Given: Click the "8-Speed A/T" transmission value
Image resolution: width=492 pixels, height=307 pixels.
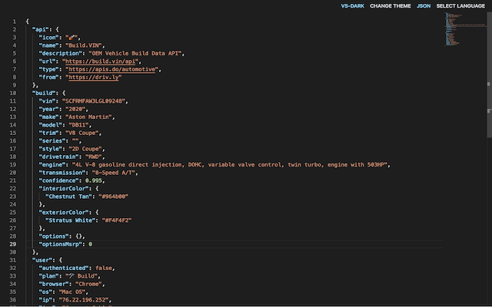Looking at the screenshot, I should point(114,173).
